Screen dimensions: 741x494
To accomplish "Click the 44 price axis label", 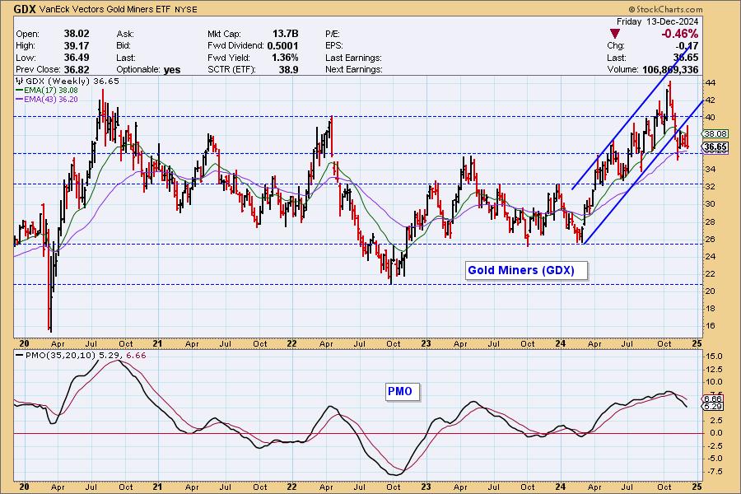I will [711, 82].
